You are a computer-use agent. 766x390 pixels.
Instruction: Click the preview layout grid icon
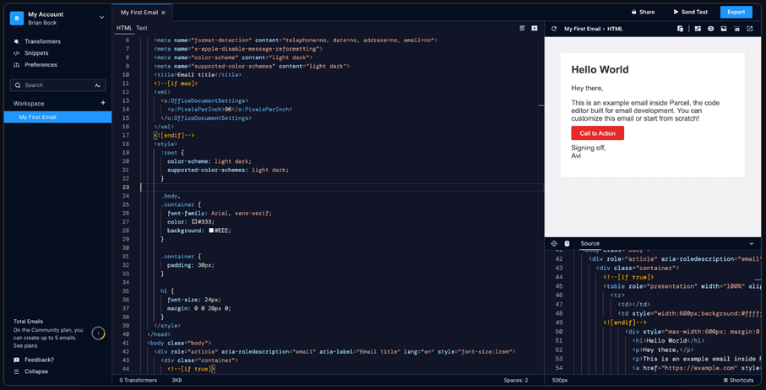point(698,29)
